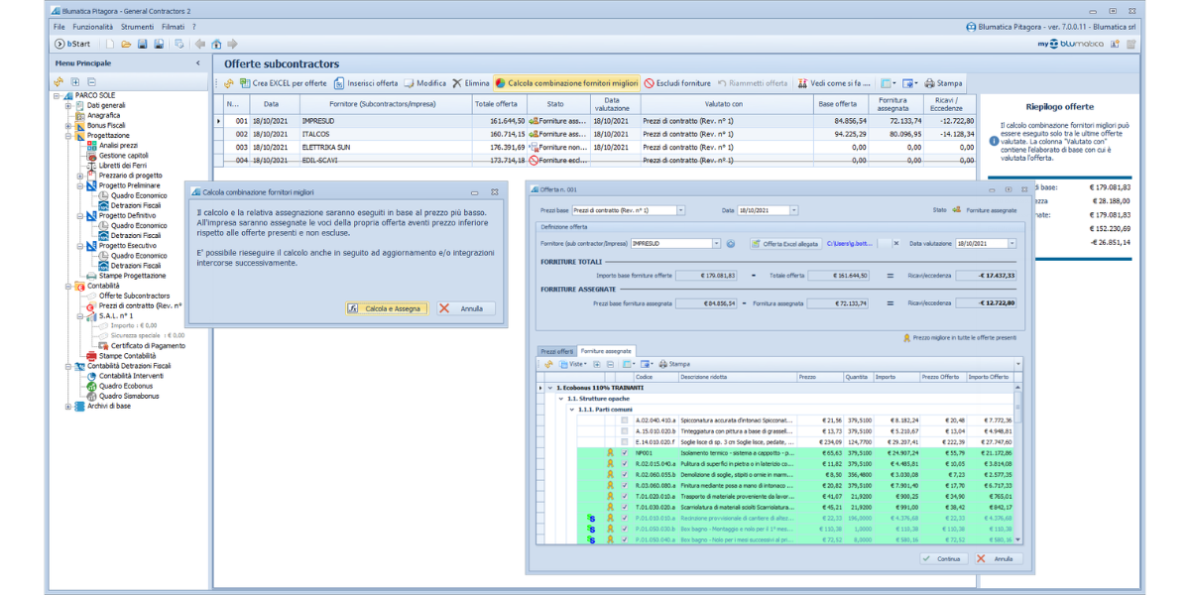Switch to the Forniture assegnate tab

[x=605, y=351]
